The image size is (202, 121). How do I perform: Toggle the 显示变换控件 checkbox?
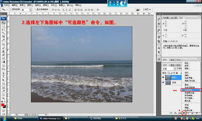(36, 9)
